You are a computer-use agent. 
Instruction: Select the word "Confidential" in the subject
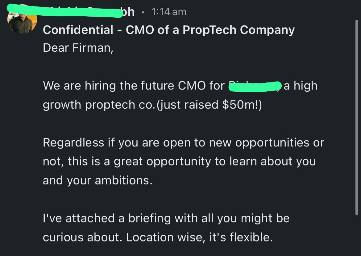click(x=78, y=30)
